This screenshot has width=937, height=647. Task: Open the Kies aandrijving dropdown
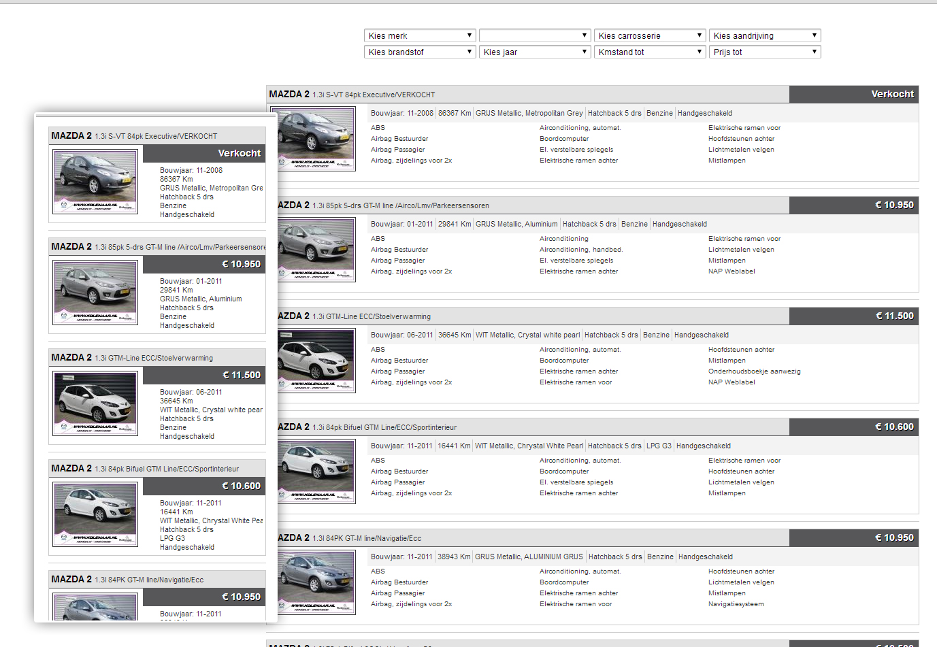tap(765, 35)
